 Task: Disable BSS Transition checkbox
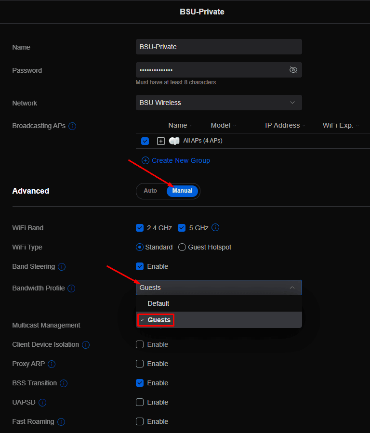(x=140, y=383)
